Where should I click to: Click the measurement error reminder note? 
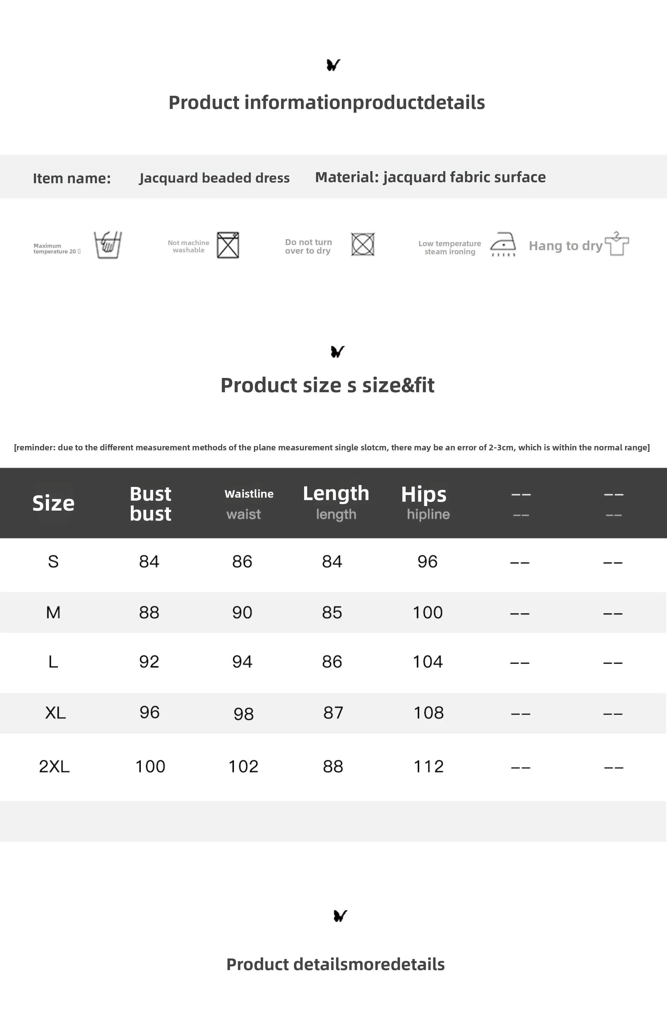pyautogui.click(x=332, y=447)
